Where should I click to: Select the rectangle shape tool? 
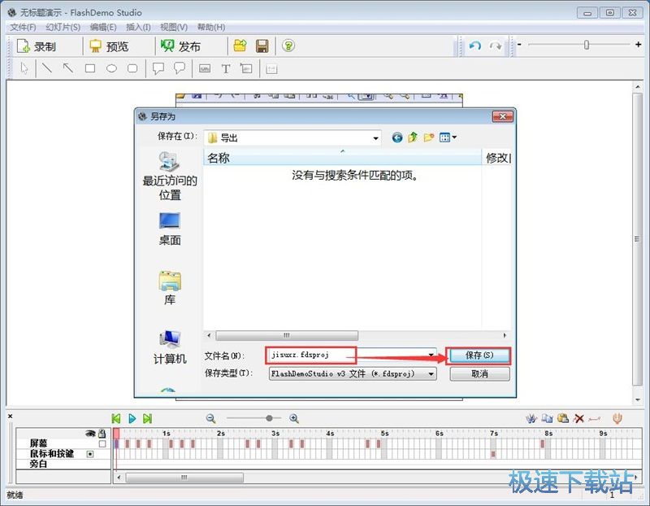[x=90, y=68]
